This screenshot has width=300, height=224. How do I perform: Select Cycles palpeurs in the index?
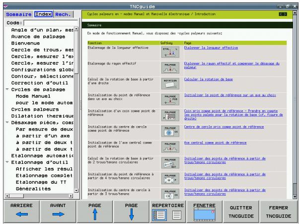[35, 109]
